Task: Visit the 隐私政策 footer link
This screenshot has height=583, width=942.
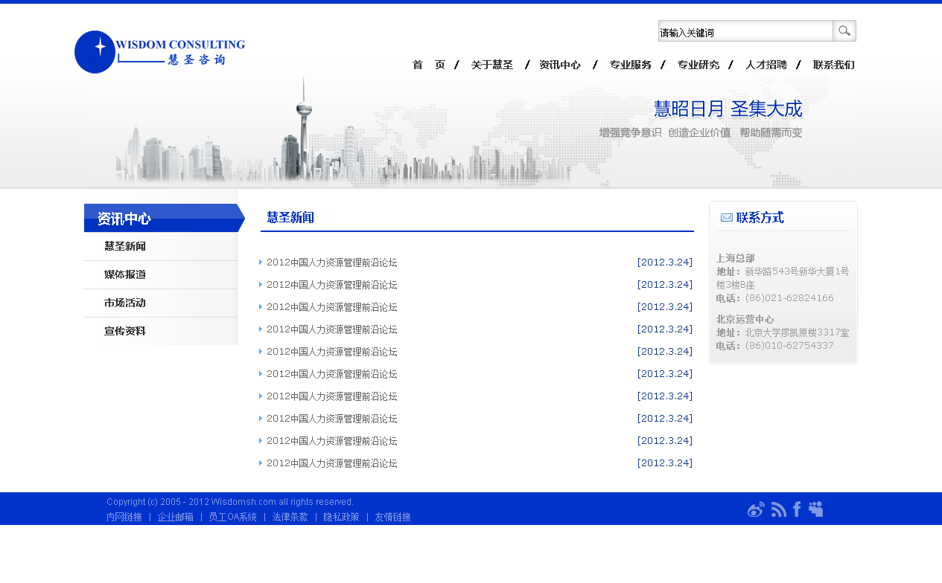Action: click(x=341, y=517)
